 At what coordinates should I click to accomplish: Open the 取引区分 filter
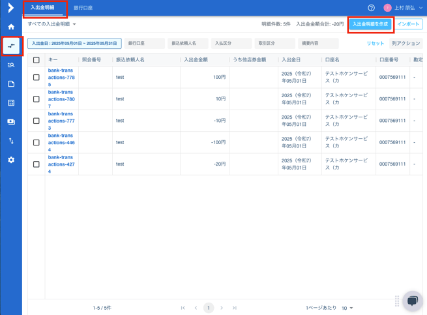pos(275,43)
